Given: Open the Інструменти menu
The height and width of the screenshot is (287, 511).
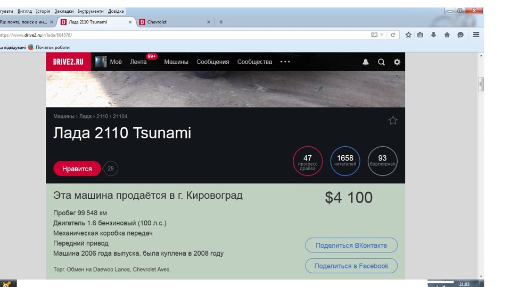Looking at the screenshot, I should click(x=90, y=11).
